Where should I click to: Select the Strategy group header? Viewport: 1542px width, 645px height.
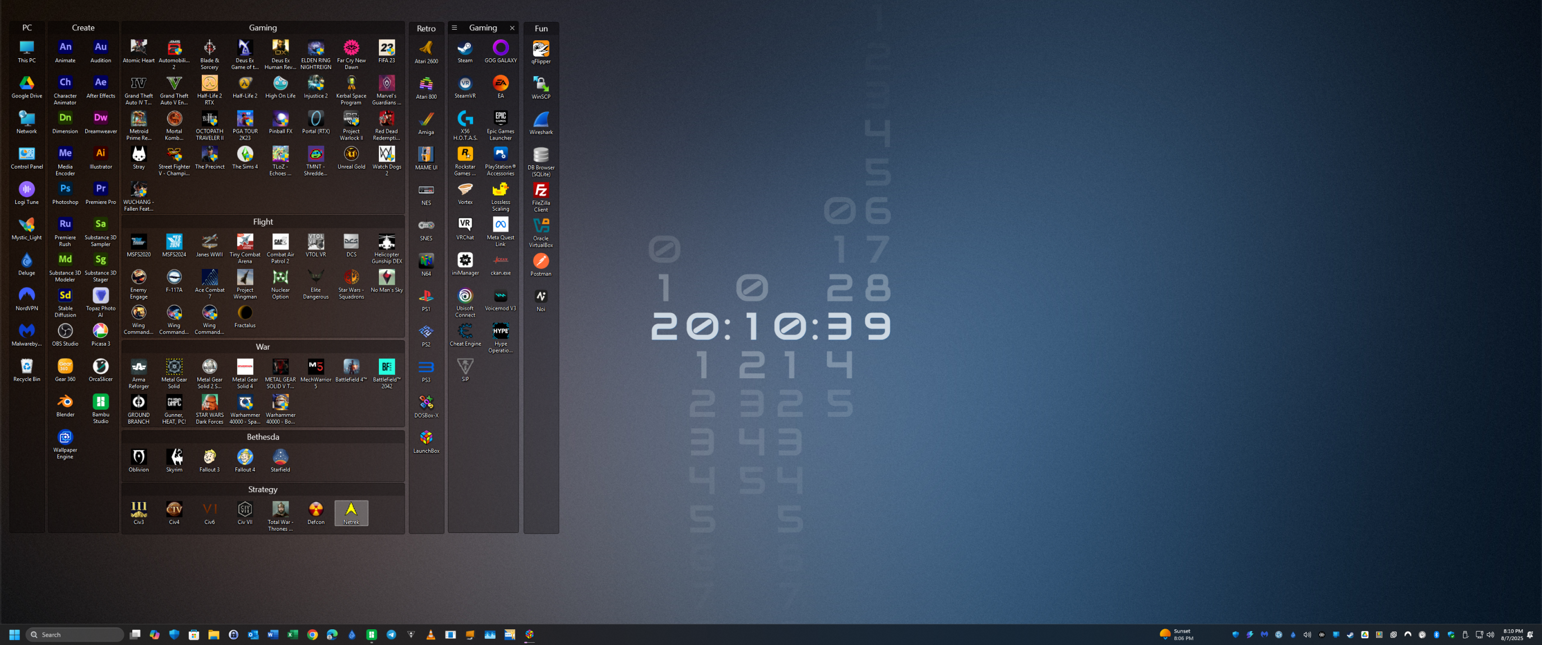coord(263,489)
